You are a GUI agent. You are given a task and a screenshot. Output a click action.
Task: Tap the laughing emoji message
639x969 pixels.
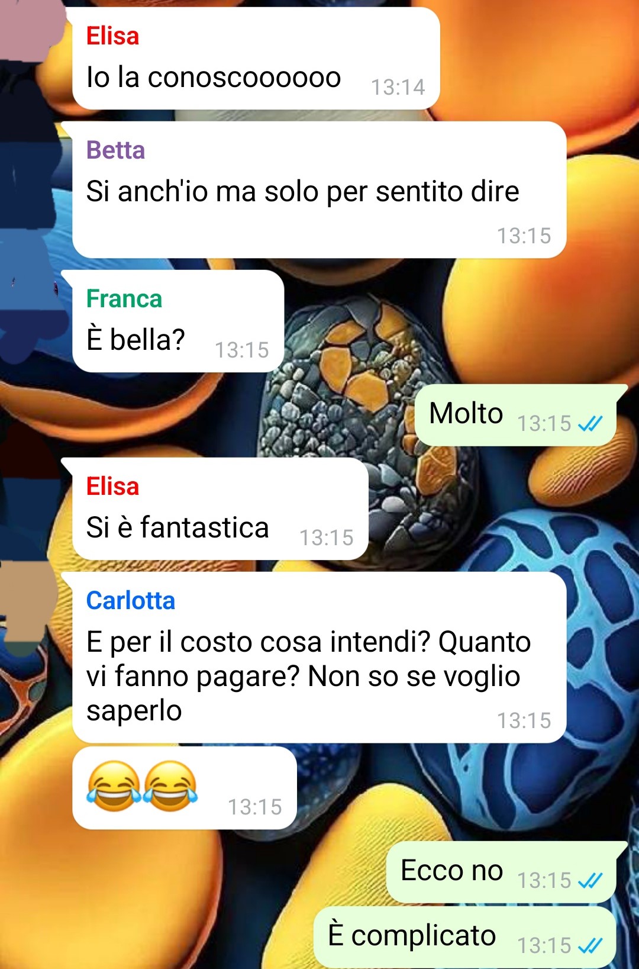tap(184, 788)
